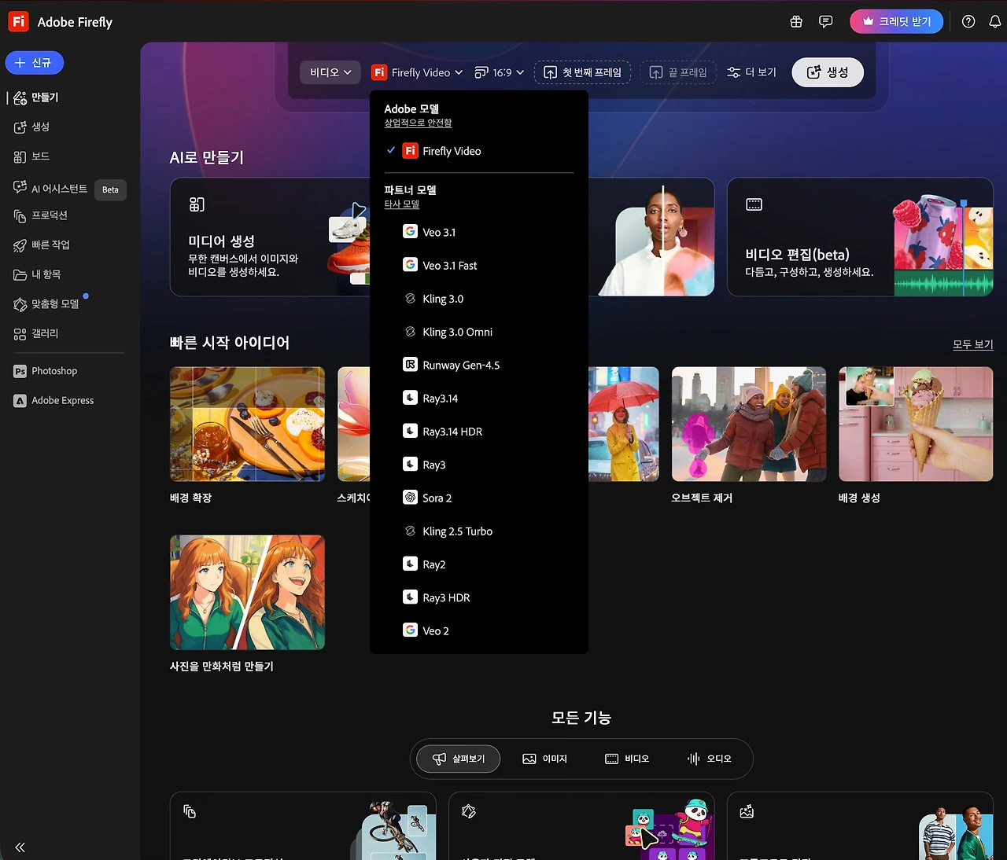1007x860 pixels.
Task: Choose Veo 2 model
Action: click(x=479, y=630)
